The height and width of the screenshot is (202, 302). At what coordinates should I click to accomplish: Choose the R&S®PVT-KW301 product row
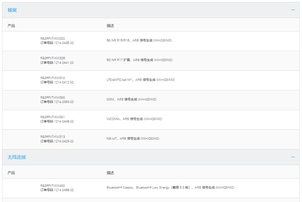[x=53, y=117]
